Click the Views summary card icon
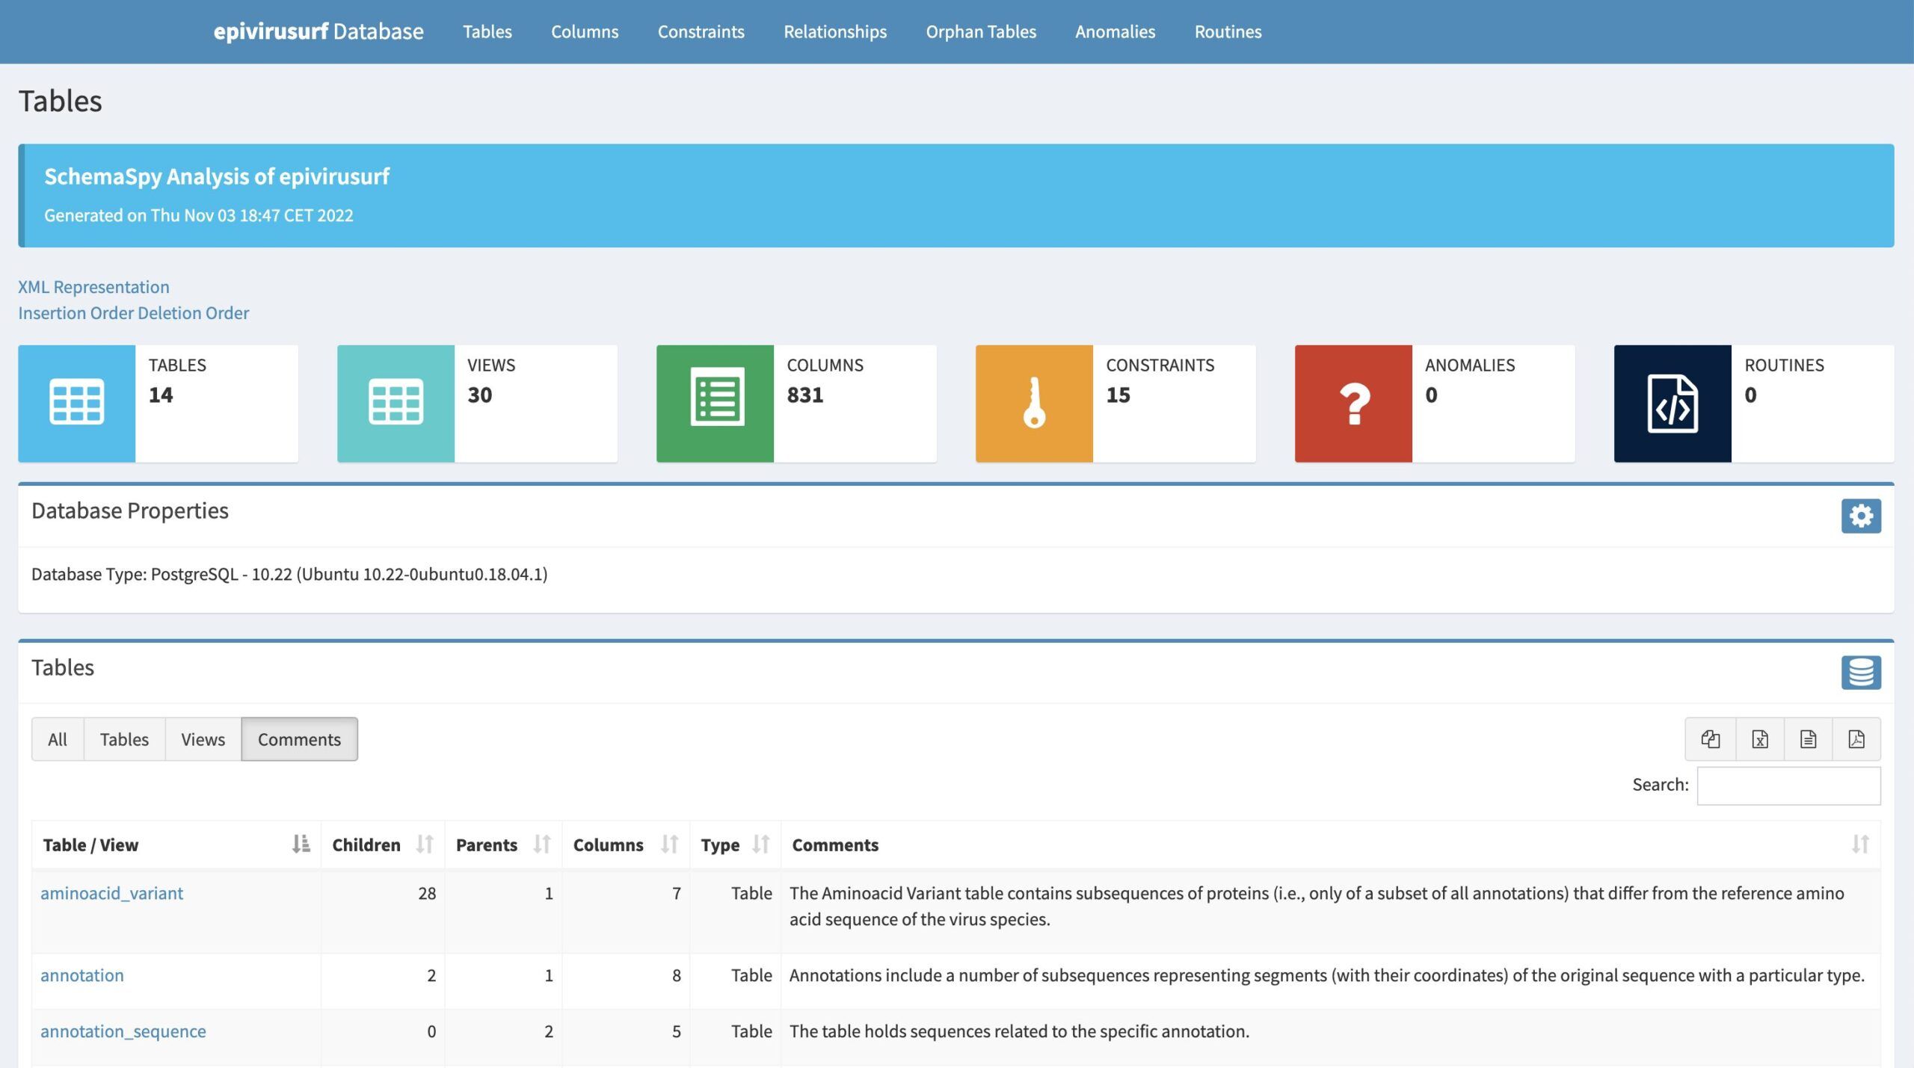Image resolution: width=1914 pixels, height=1068 pixels. tap(396, 403)
